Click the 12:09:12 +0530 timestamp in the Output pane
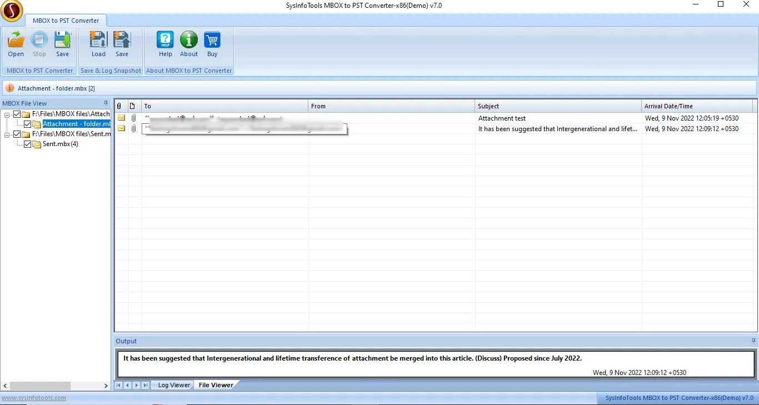759x405 pixels. coord(640,372)
